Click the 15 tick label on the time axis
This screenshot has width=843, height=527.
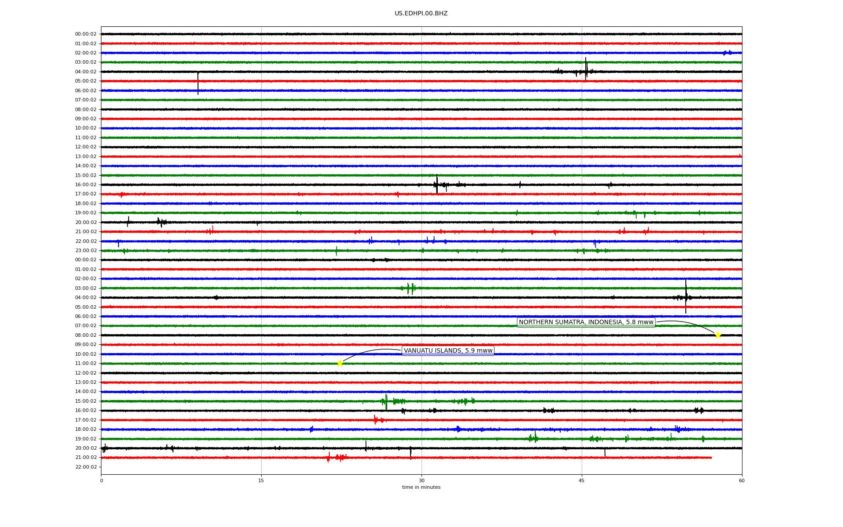click(x=261, y=480)
